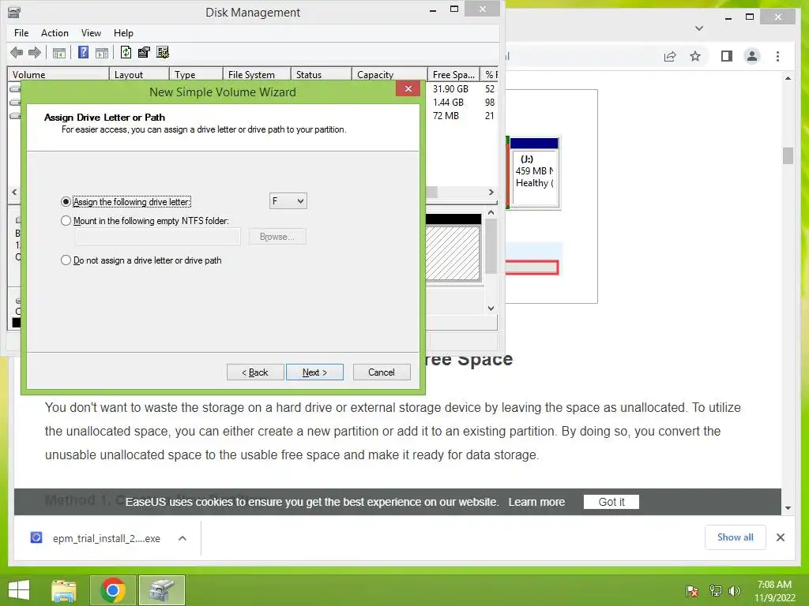Toggle Show/Hide Action Pane toolbar icon
Image resolution: width=809 pixels, height=606 pixels.
coord(102,53)
